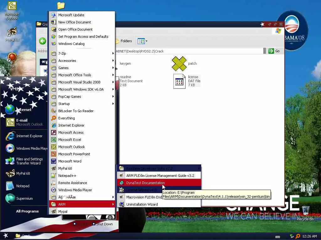Click the Go button in address bar
The image size is (321, 240).
[274, 51]
